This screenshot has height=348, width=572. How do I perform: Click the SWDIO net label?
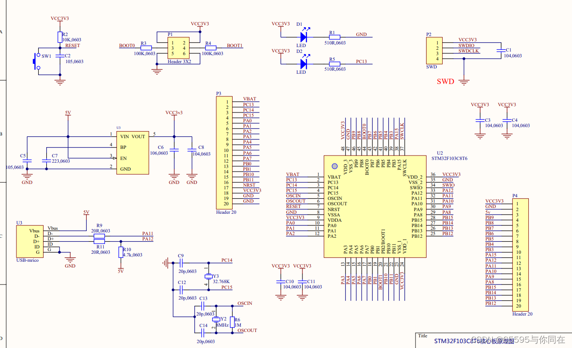[x=466, y=45]
